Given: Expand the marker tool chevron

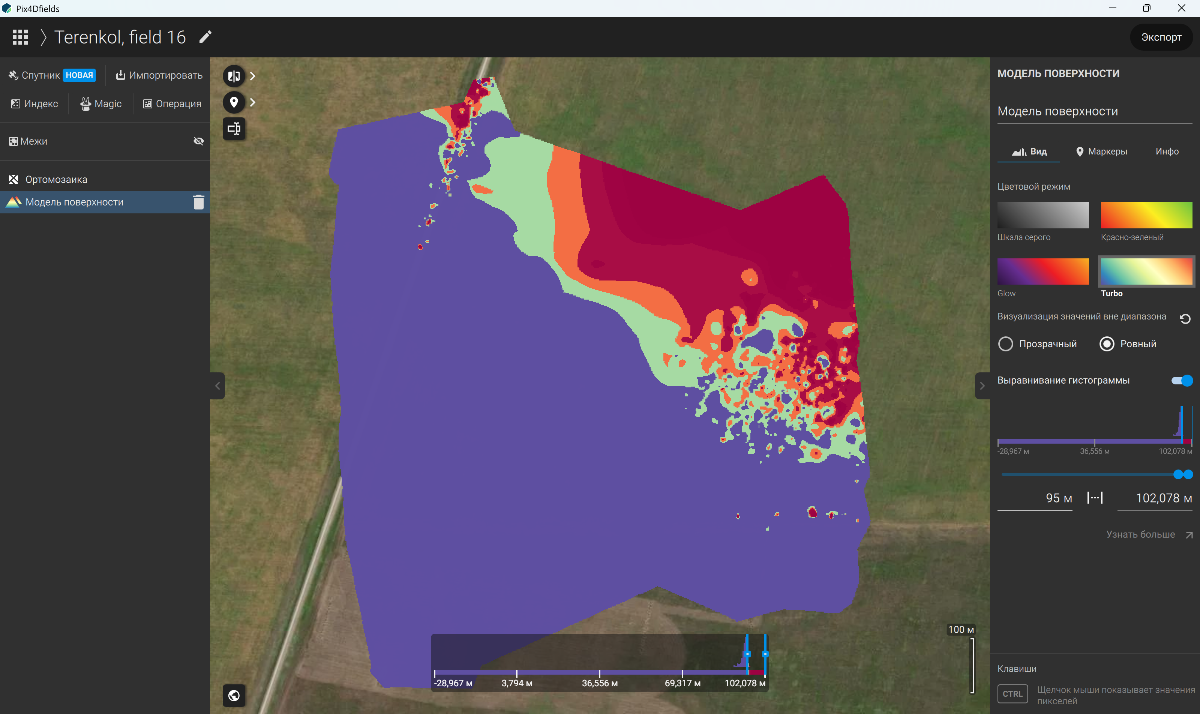Looking at the screenshot, I should pyautogui.click(x=253, y=102).
